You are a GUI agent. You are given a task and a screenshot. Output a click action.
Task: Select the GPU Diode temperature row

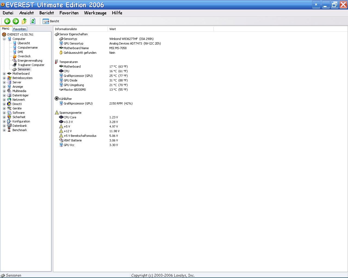[93, 80]
